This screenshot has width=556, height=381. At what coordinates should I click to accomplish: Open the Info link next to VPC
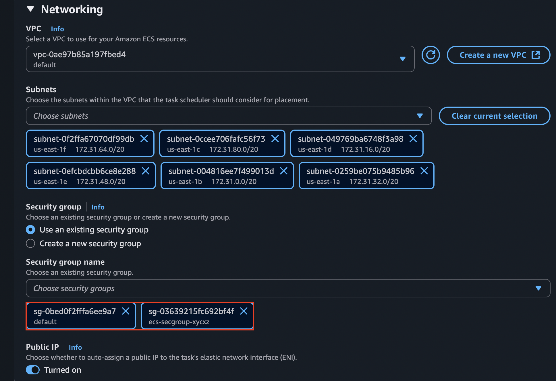tap(57, 29)
